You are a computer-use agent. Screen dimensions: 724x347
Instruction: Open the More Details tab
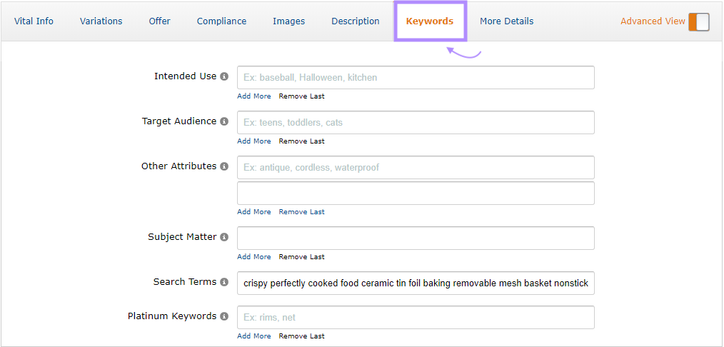click(506, 21)
